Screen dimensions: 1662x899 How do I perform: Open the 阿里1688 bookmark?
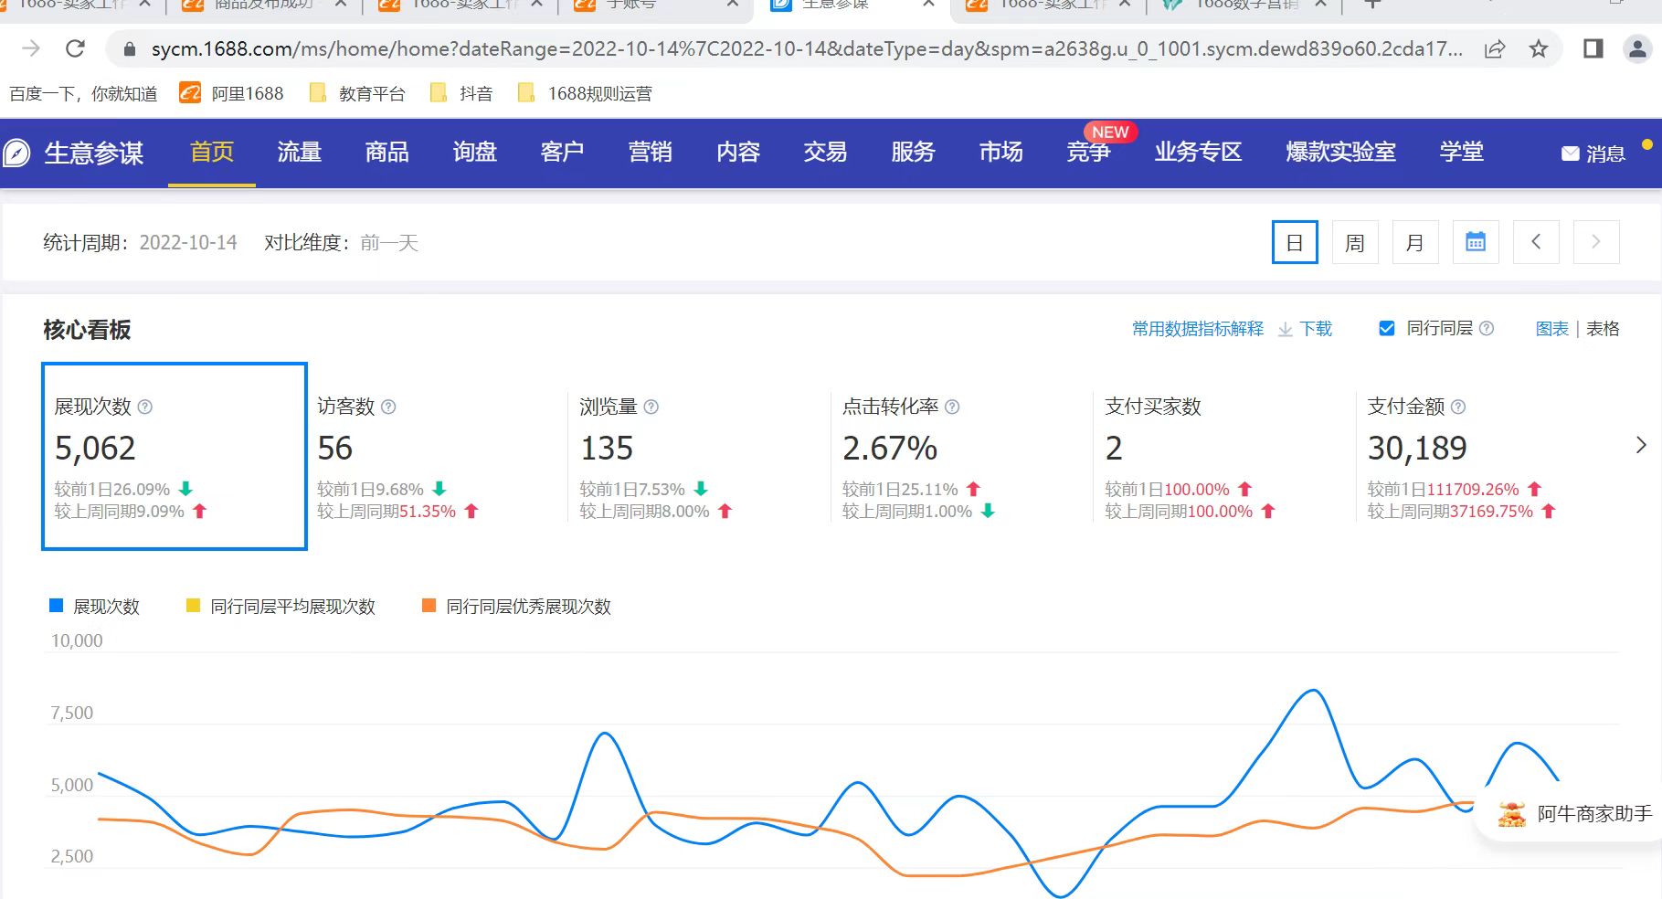point(232,93)
